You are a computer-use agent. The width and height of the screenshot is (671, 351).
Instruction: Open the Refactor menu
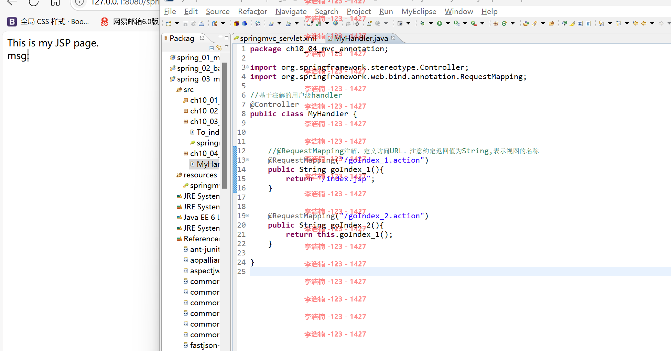pyautogui.click(x=252, y=11)
